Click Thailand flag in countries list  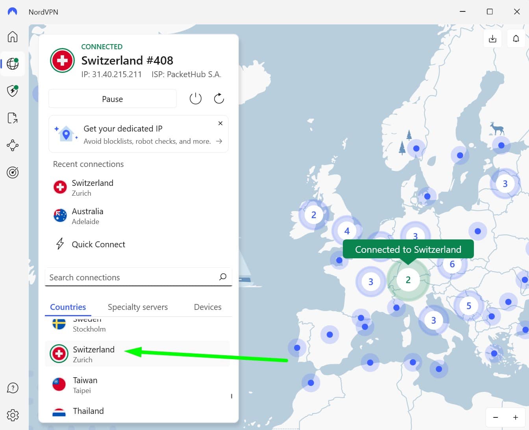59,413
